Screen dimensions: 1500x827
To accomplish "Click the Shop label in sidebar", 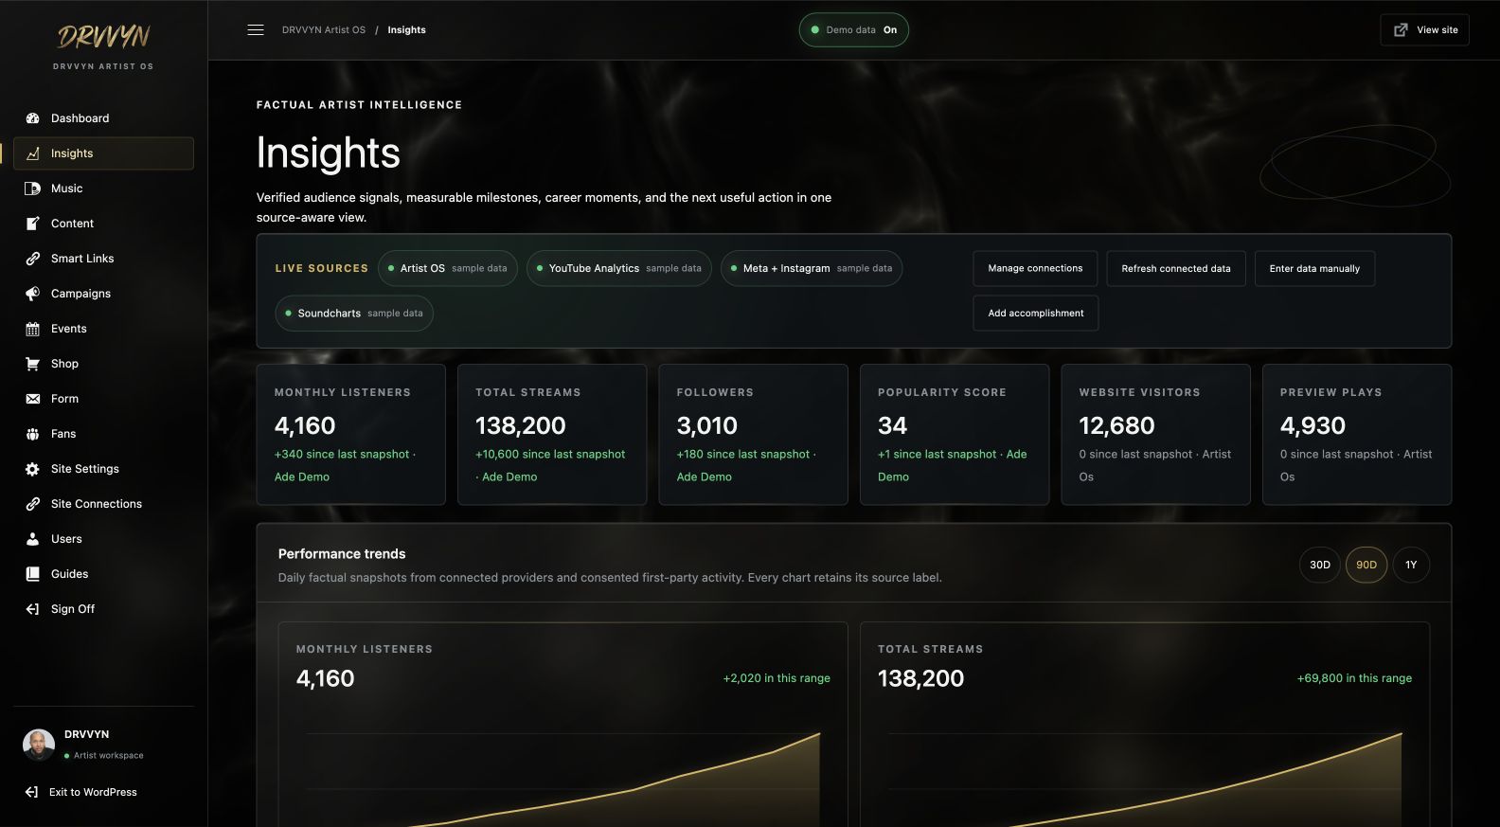I will 64,364.
